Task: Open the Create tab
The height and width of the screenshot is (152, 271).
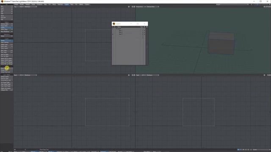Action: [x=16, y=5]
